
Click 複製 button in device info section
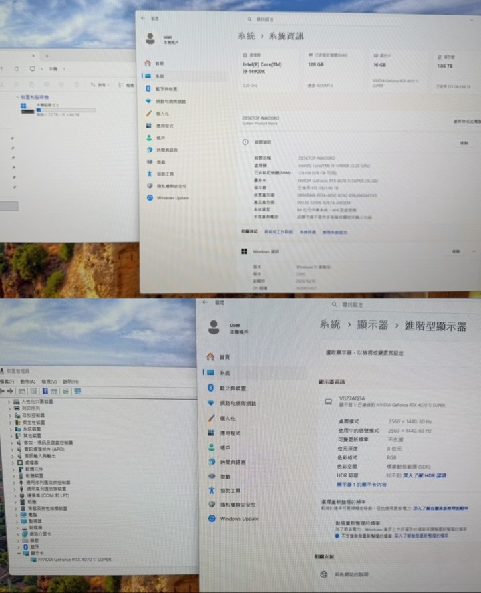tap(464, 143)
